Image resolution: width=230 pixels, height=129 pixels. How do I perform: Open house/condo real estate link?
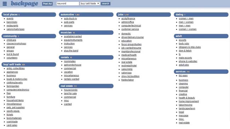click(71, 90)
